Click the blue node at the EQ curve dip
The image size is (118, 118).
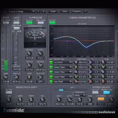[86, 47]
